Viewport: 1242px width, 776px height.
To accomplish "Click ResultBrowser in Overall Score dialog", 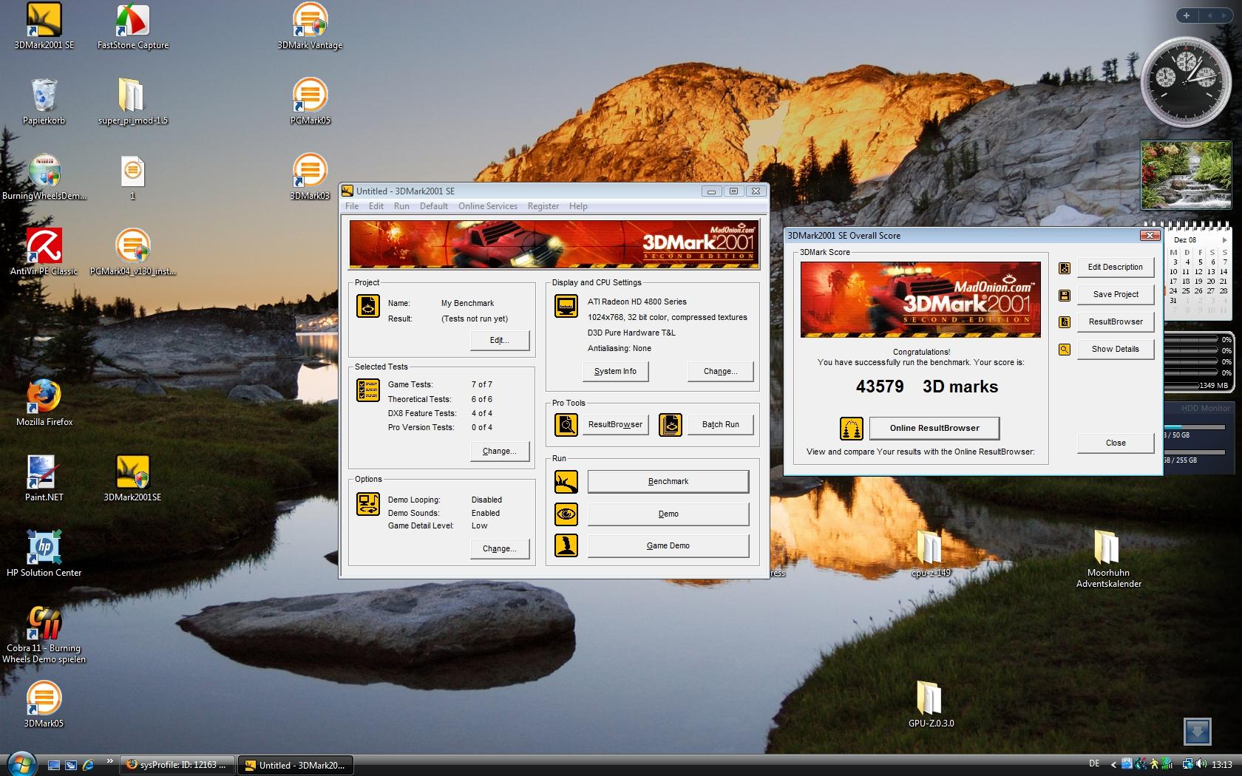I will (1116, 321).
